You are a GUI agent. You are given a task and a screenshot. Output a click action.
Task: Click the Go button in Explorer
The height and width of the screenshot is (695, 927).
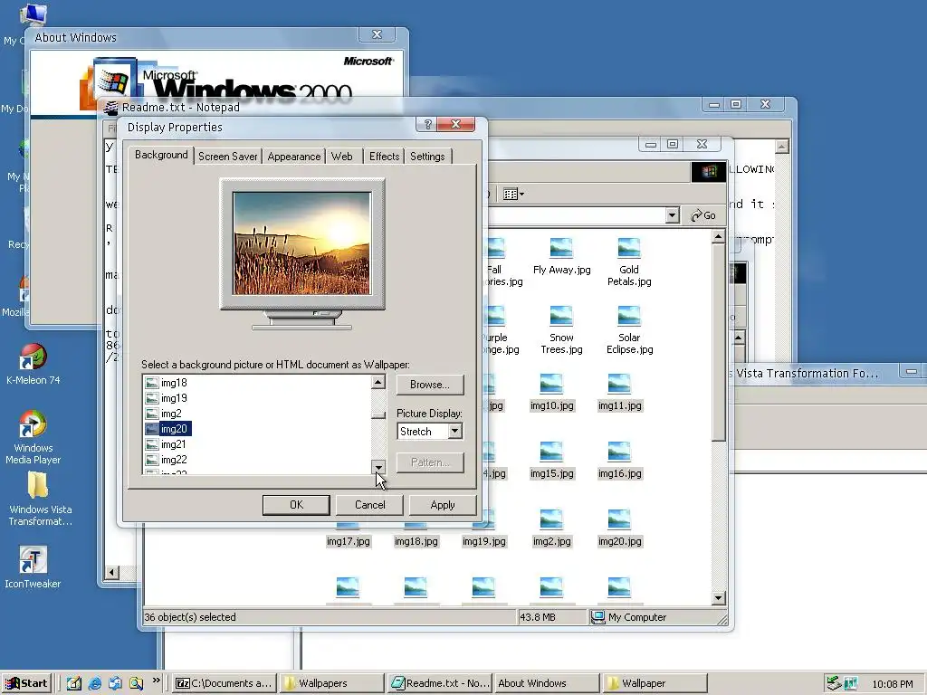[703, 215]
